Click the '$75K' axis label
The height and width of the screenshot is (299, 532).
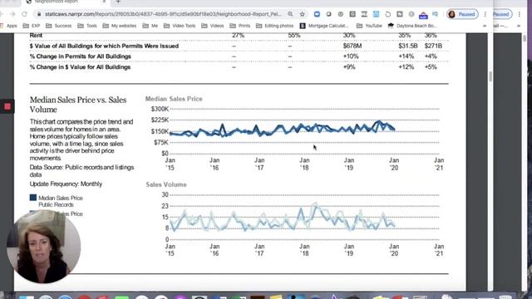pyautogui.click(x=160, y=142)
